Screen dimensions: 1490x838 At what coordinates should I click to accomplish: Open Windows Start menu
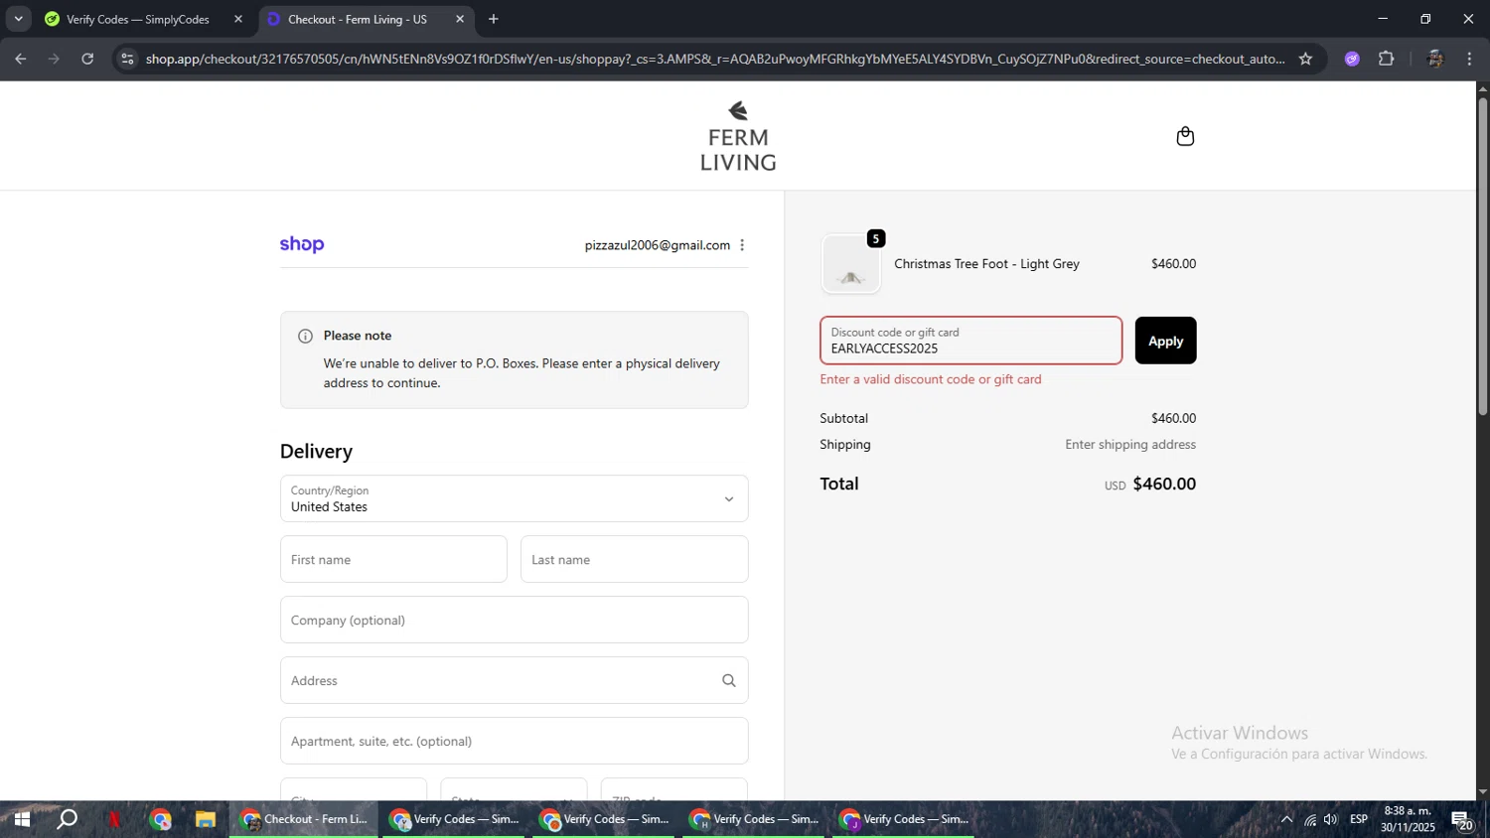coord(21,819)
